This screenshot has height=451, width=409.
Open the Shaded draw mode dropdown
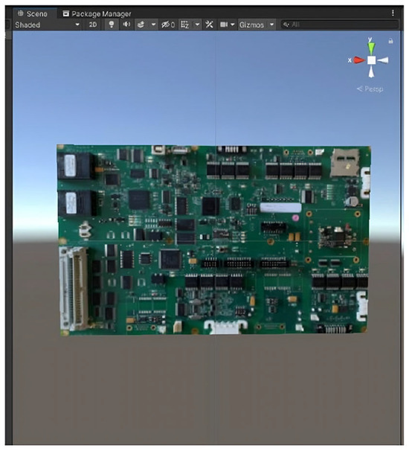pyautogui.click(x=47, y=25)
